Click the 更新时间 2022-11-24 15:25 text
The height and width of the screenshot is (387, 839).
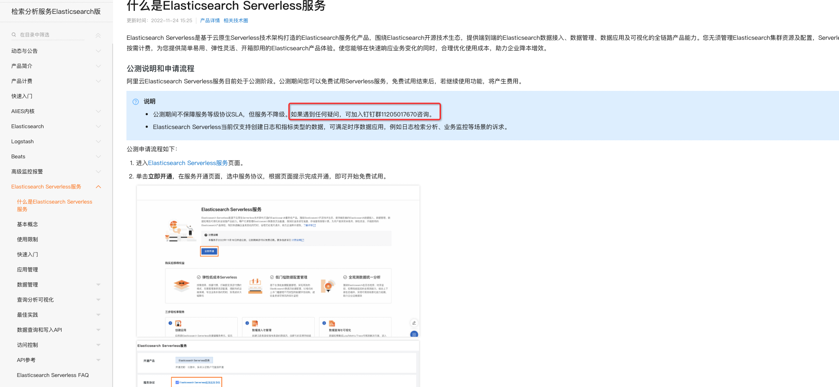click(160, 21)
